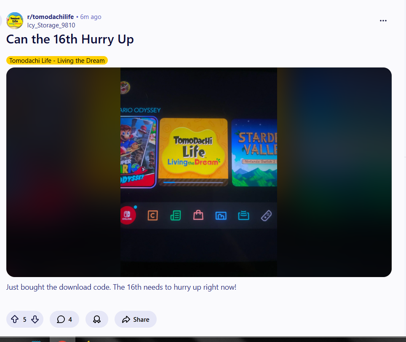Image resolution: width=406 pixels, height=342 pixels.
Task: Click the Bowser user avatar in image
Action: click(125, 88)
